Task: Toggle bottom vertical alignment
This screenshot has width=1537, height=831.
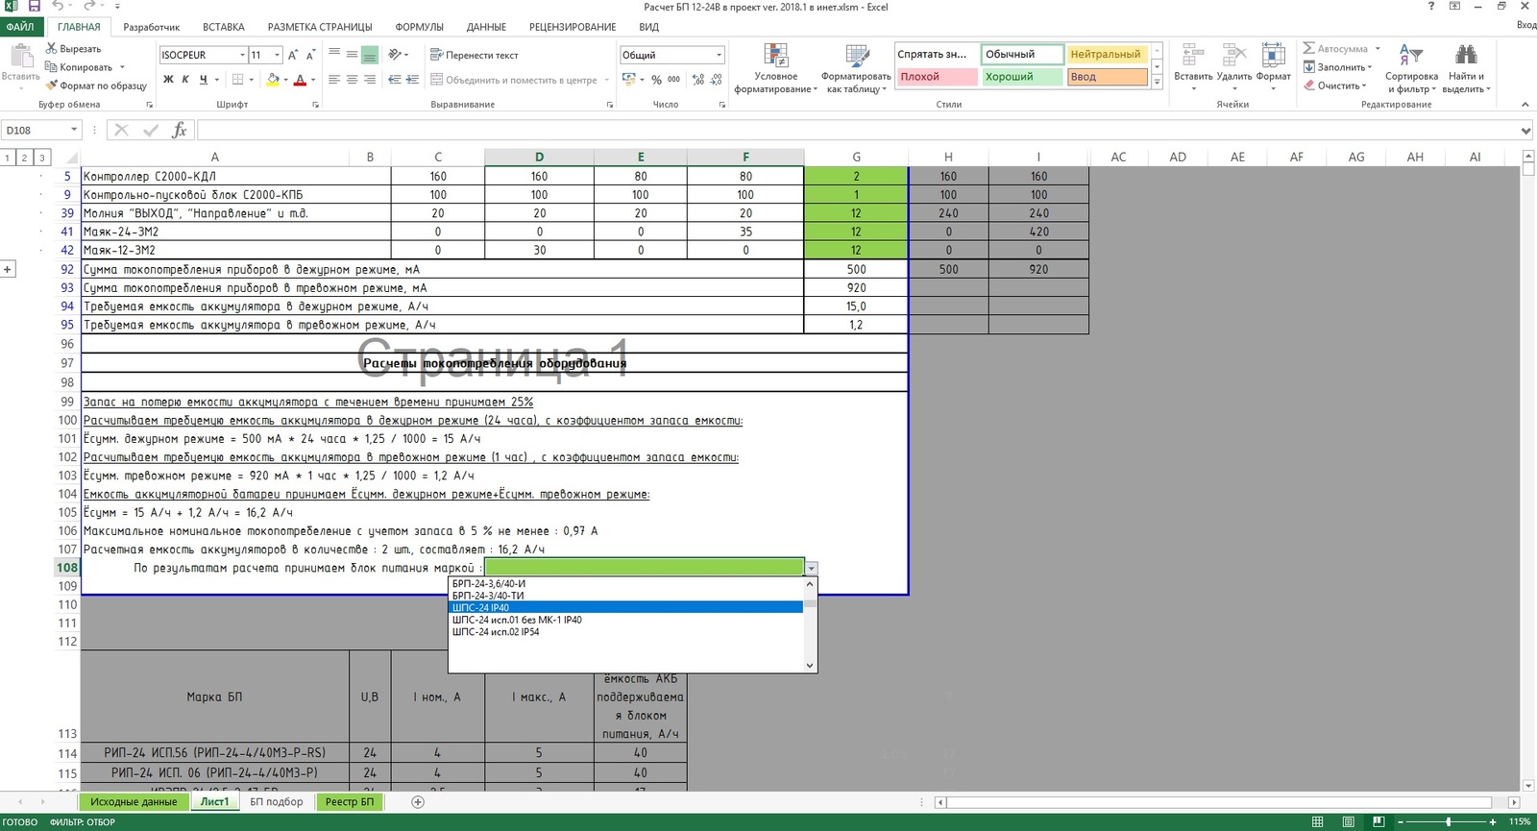Action: 369,55
